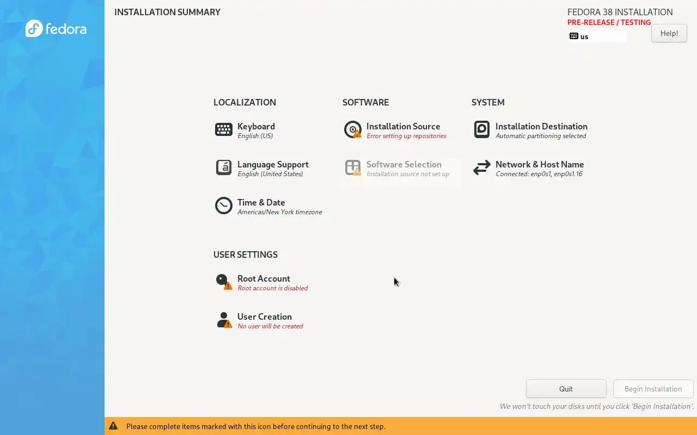Open Network & Host Name title
This screenshot has height=435, width=697.
(540, 164)
